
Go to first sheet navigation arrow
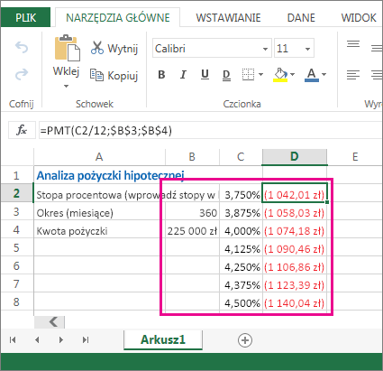[x=13, y=339]
